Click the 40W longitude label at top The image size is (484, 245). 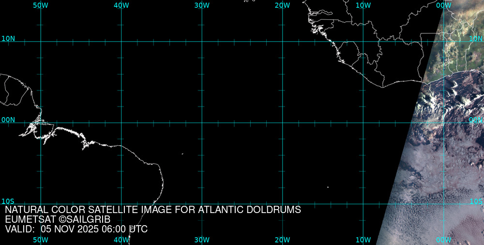tap(121, 5)
